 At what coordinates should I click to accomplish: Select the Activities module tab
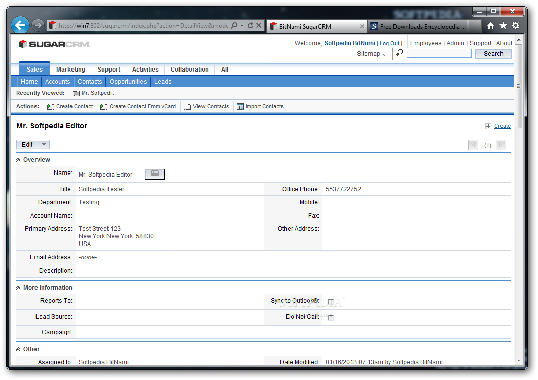pos(146,70)
